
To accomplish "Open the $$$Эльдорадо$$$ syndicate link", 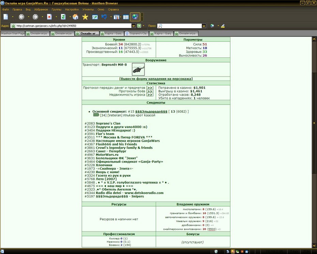I will (151, 111).
